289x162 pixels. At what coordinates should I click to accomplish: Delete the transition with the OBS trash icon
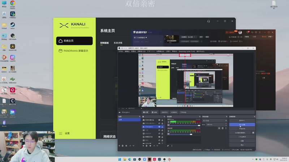[223, 128]
